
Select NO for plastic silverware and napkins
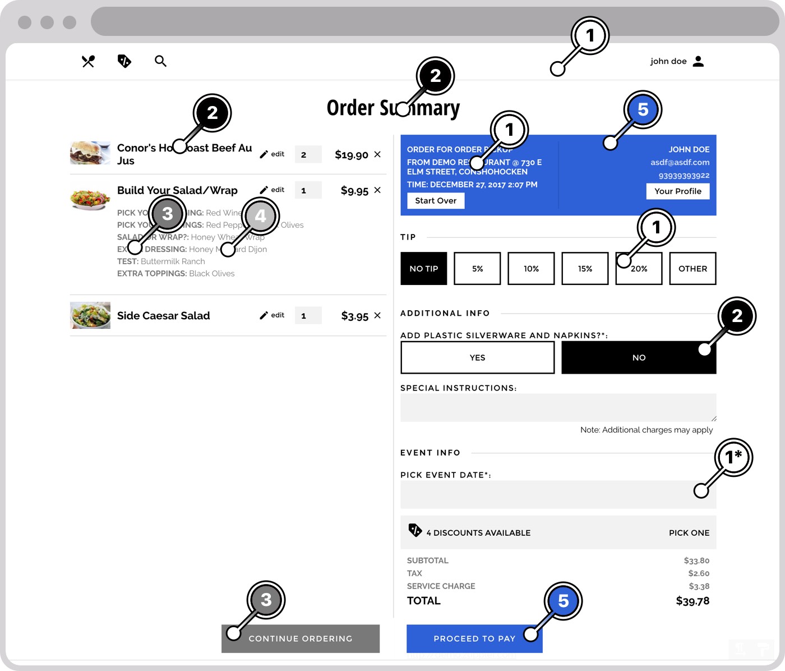coord(638,357)
